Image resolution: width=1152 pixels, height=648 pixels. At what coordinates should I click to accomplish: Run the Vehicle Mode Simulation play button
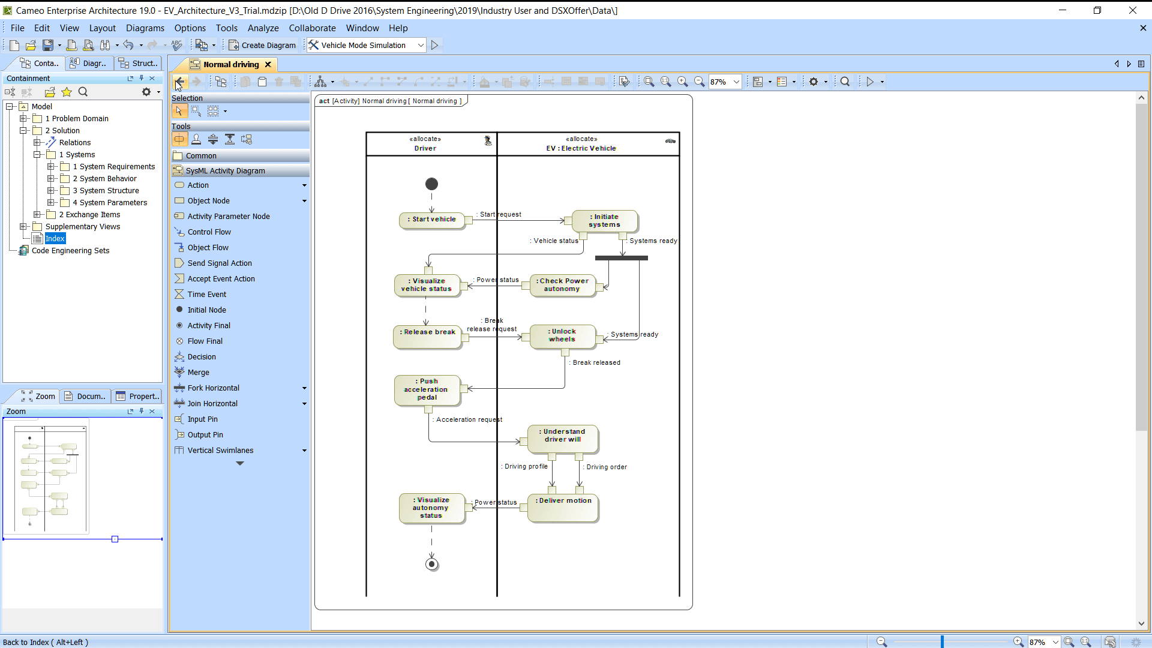point(435,45)
